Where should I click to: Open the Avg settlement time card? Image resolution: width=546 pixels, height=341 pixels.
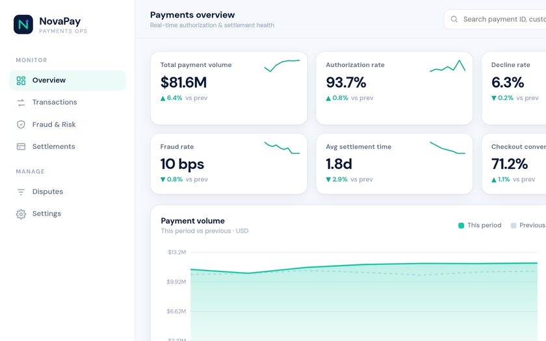point(394,164)
